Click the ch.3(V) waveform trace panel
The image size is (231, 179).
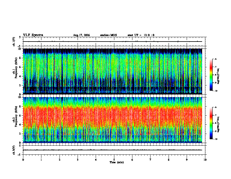(114, 150)
